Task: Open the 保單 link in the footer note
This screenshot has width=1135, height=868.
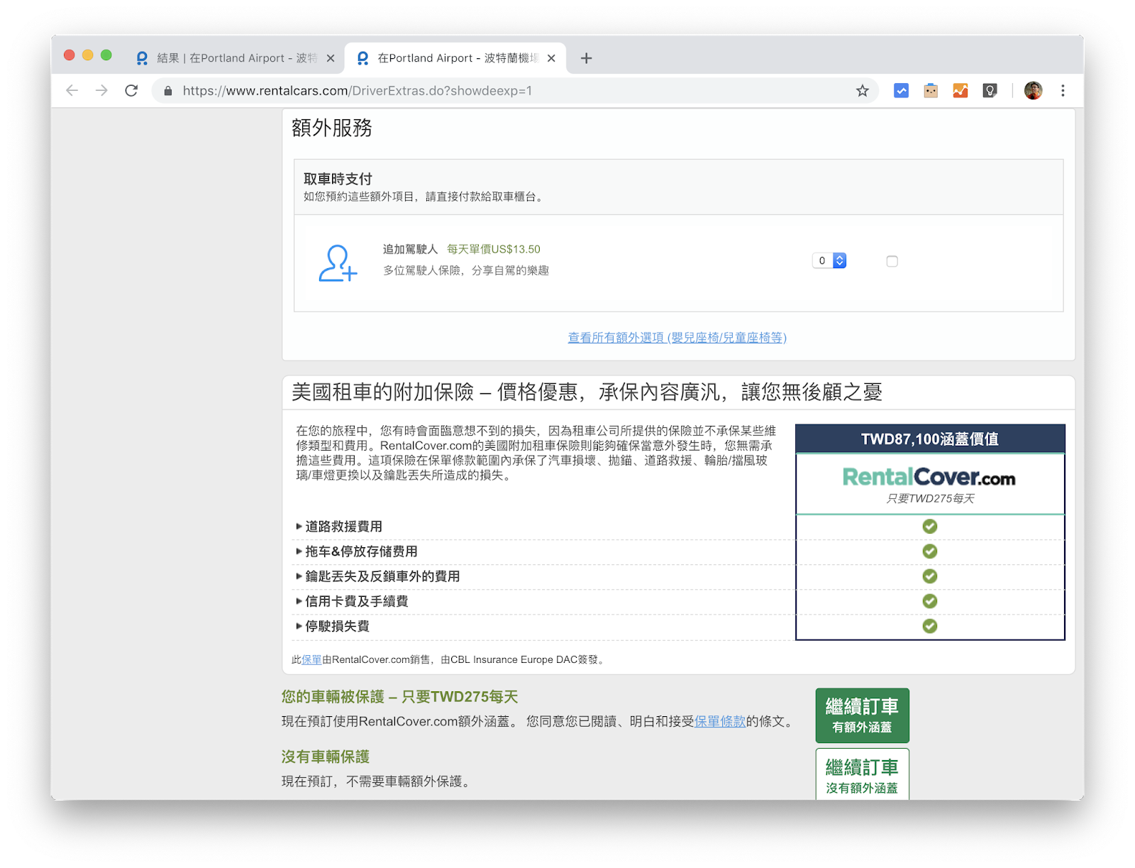Action: click(x=311, y=659)
